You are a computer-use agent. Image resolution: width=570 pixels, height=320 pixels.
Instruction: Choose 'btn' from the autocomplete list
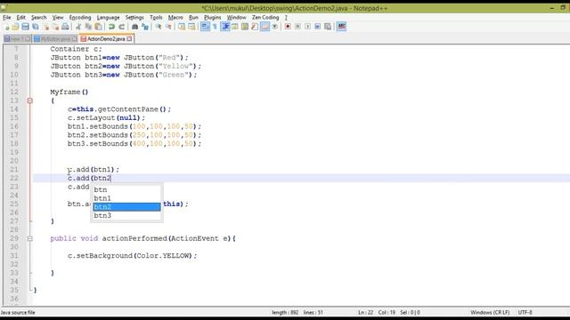tap(126, 189)
